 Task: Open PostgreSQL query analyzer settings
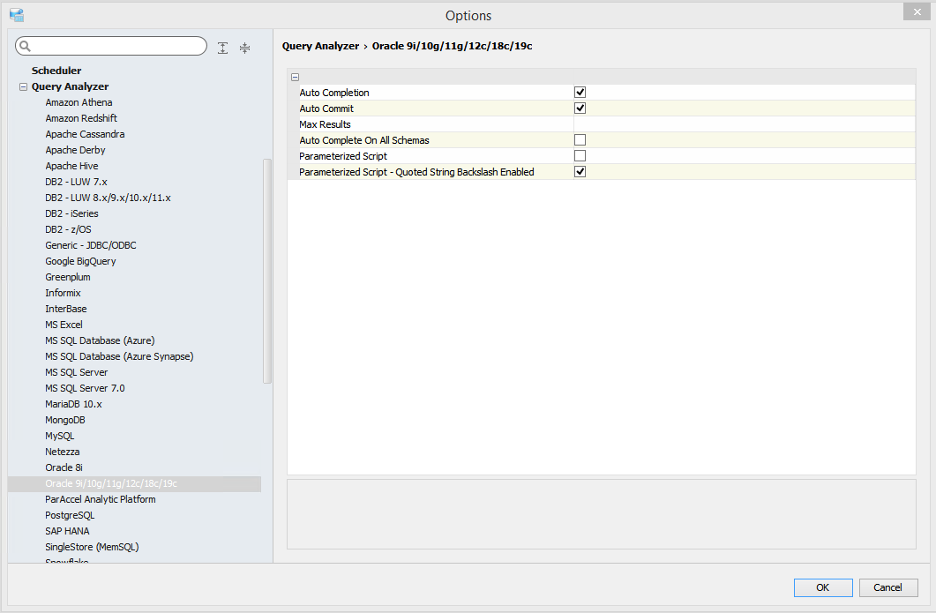click(70, 515)
